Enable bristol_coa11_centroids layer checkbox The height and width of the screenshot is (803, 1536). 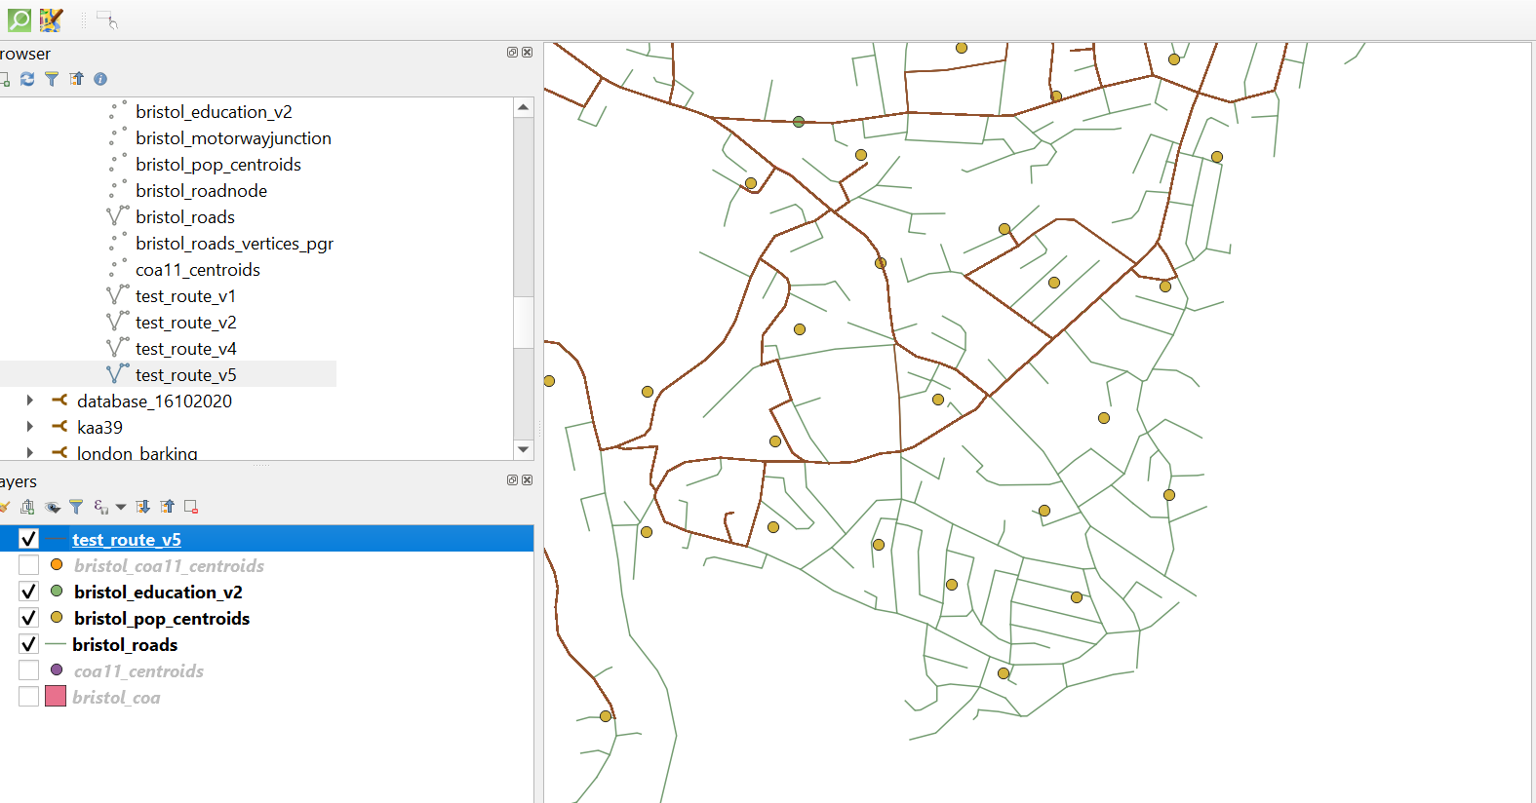pos(28,565)
